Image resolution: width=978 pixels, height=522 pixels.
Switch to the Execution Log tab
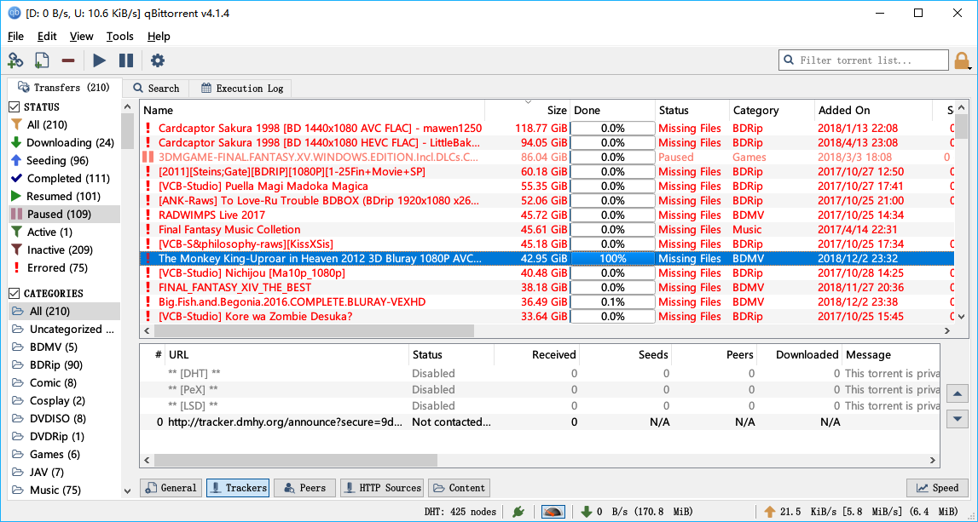coord(241,89)
